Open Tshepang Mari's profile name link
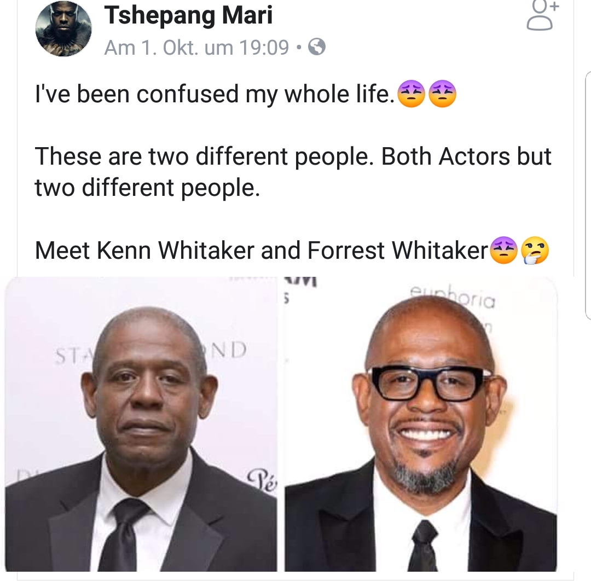Viewport: 591px width, 581px height. (188, 15)
